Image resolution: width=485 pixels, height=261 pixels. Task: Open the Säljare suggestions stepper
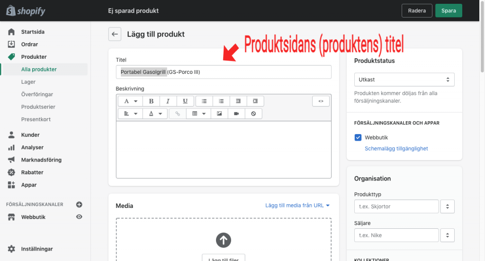pos(447,235)
